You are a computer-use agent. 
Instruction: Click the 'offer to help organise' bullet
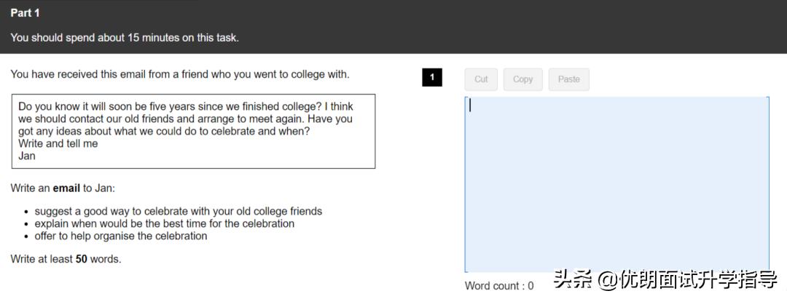tap(120, 236)
